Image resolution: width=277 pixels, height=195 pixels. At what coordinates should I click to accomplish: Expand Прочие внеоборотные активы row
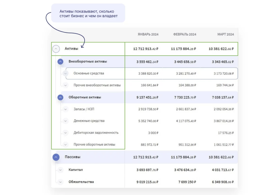pos(65,85)
